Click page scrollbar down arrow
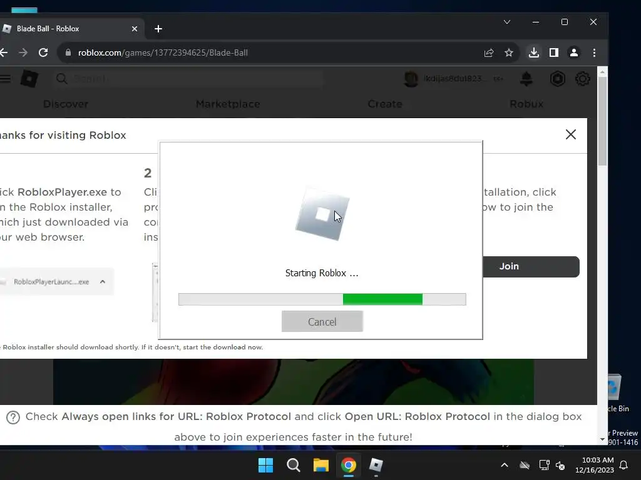Image resolution: width=641 pixels, height=480 pixels. (x=602, y=440)
